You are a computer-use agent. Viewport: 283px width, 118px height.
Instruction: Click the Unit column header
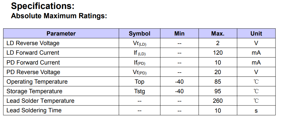256,33
